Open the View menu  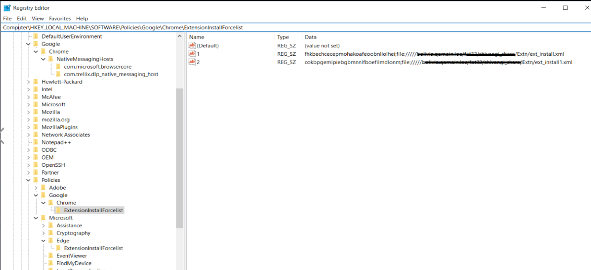point(38,18)
